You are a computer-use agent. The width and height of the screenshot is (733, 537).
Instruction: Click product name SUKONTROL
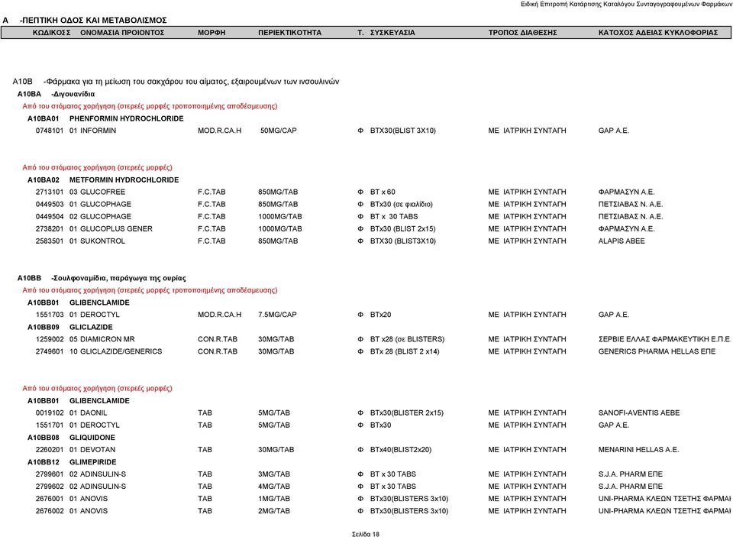click(103, 241)
